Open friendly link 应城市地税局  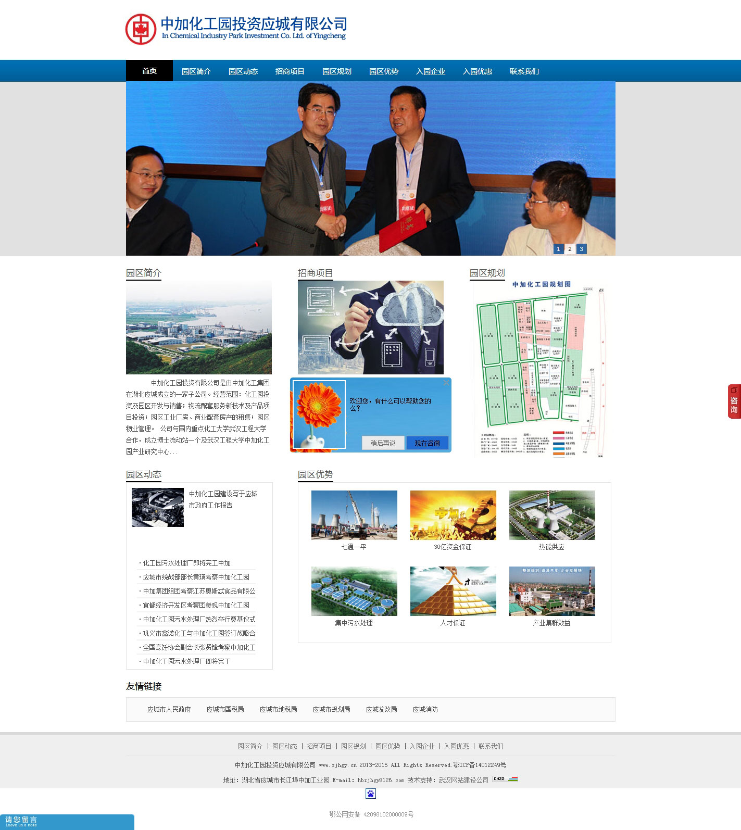pyautogui.click(x=279, y=709)
